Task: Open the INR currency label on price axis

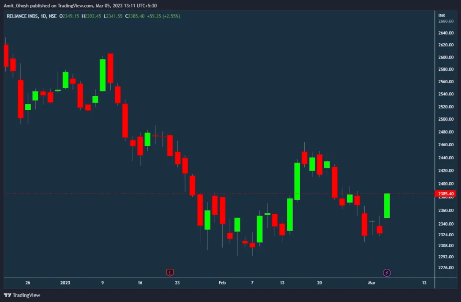Action: (x=442, y=16)
